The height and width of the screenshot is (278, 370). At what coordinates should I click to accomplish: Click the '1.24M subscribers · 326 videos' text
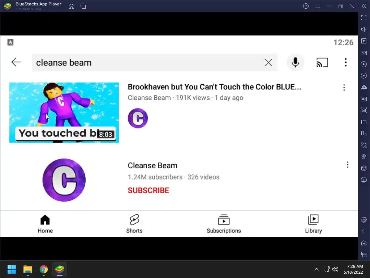pyautogui.click(x=174, y=177)
